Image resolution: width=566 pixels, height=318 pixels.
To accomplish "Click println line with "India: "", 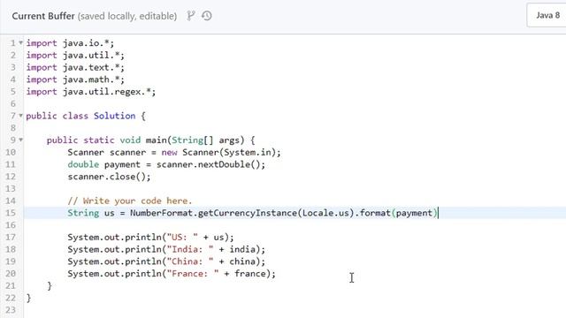I will (166, 249).
